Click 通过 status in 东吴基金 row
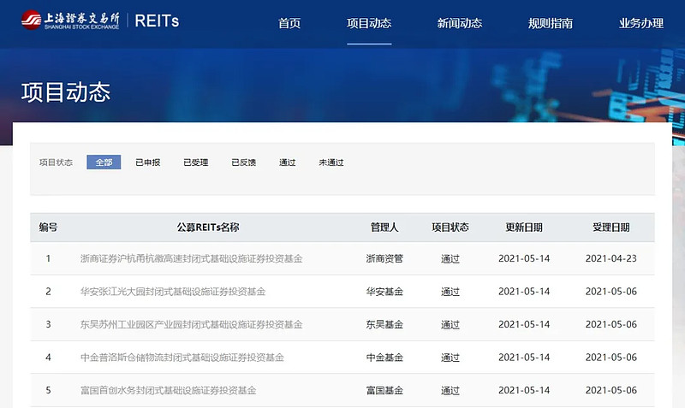This screenshot has height=408, width=685. click(x=450, y=325)
